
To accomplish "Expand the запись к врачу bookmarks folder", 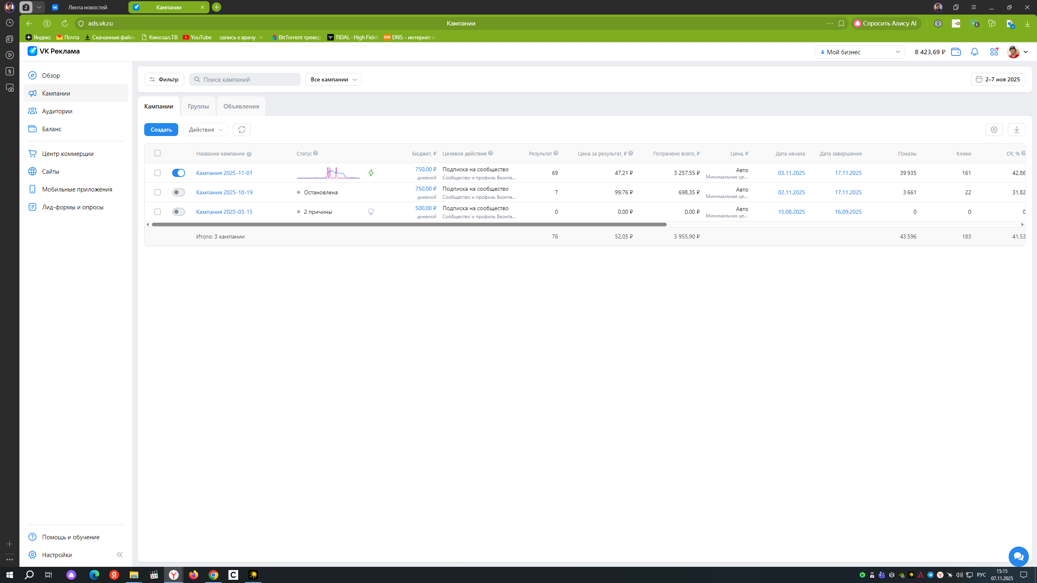I will click(241, 37).
